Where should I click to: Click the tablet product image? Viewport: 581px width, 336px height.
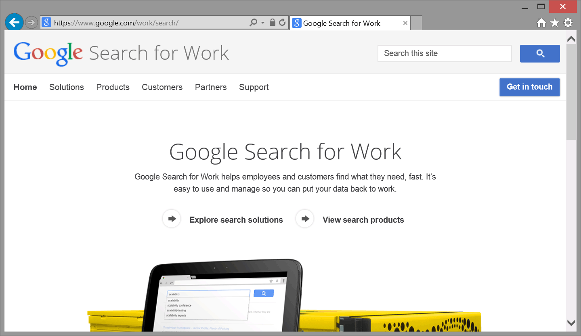click(x=222, y=295)
